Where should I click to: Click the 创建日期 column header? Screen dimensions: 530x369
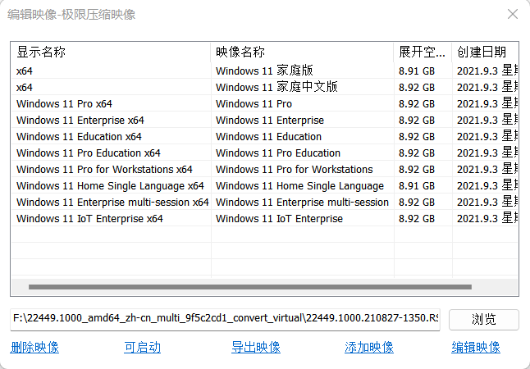[485, 52]
